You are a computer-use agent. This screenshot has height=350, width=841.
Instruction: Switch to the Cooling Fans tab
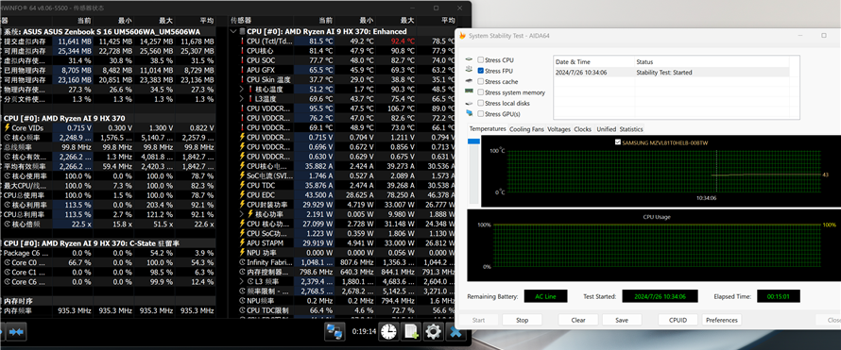pos(526,129)
